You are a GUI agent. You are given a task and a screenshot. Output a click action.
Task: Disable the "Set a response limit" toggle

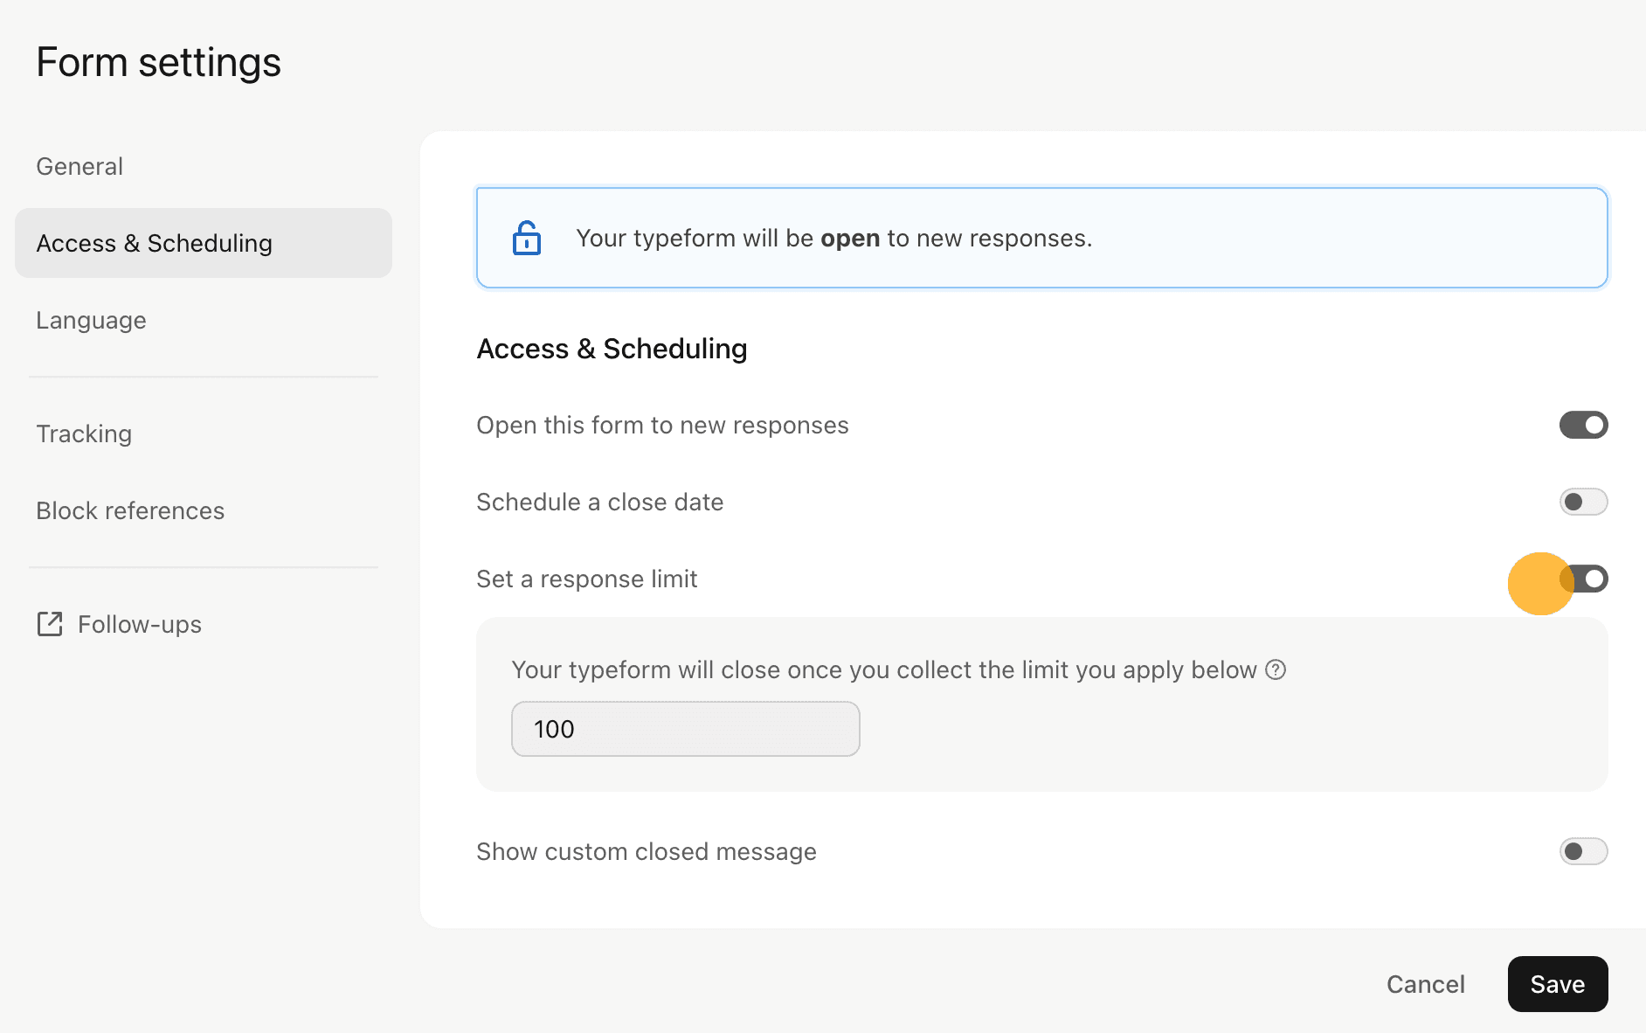[x=1583, y=578]
